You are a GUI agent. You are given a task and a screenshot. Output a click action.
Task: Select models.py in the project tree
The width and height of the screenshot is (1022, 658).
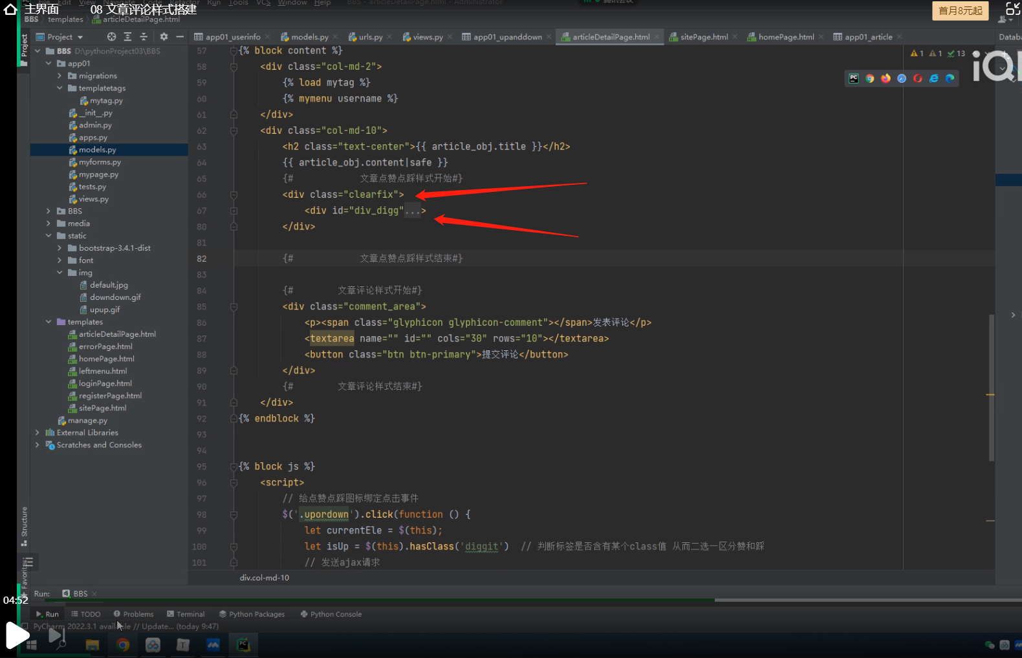[92, 150]
